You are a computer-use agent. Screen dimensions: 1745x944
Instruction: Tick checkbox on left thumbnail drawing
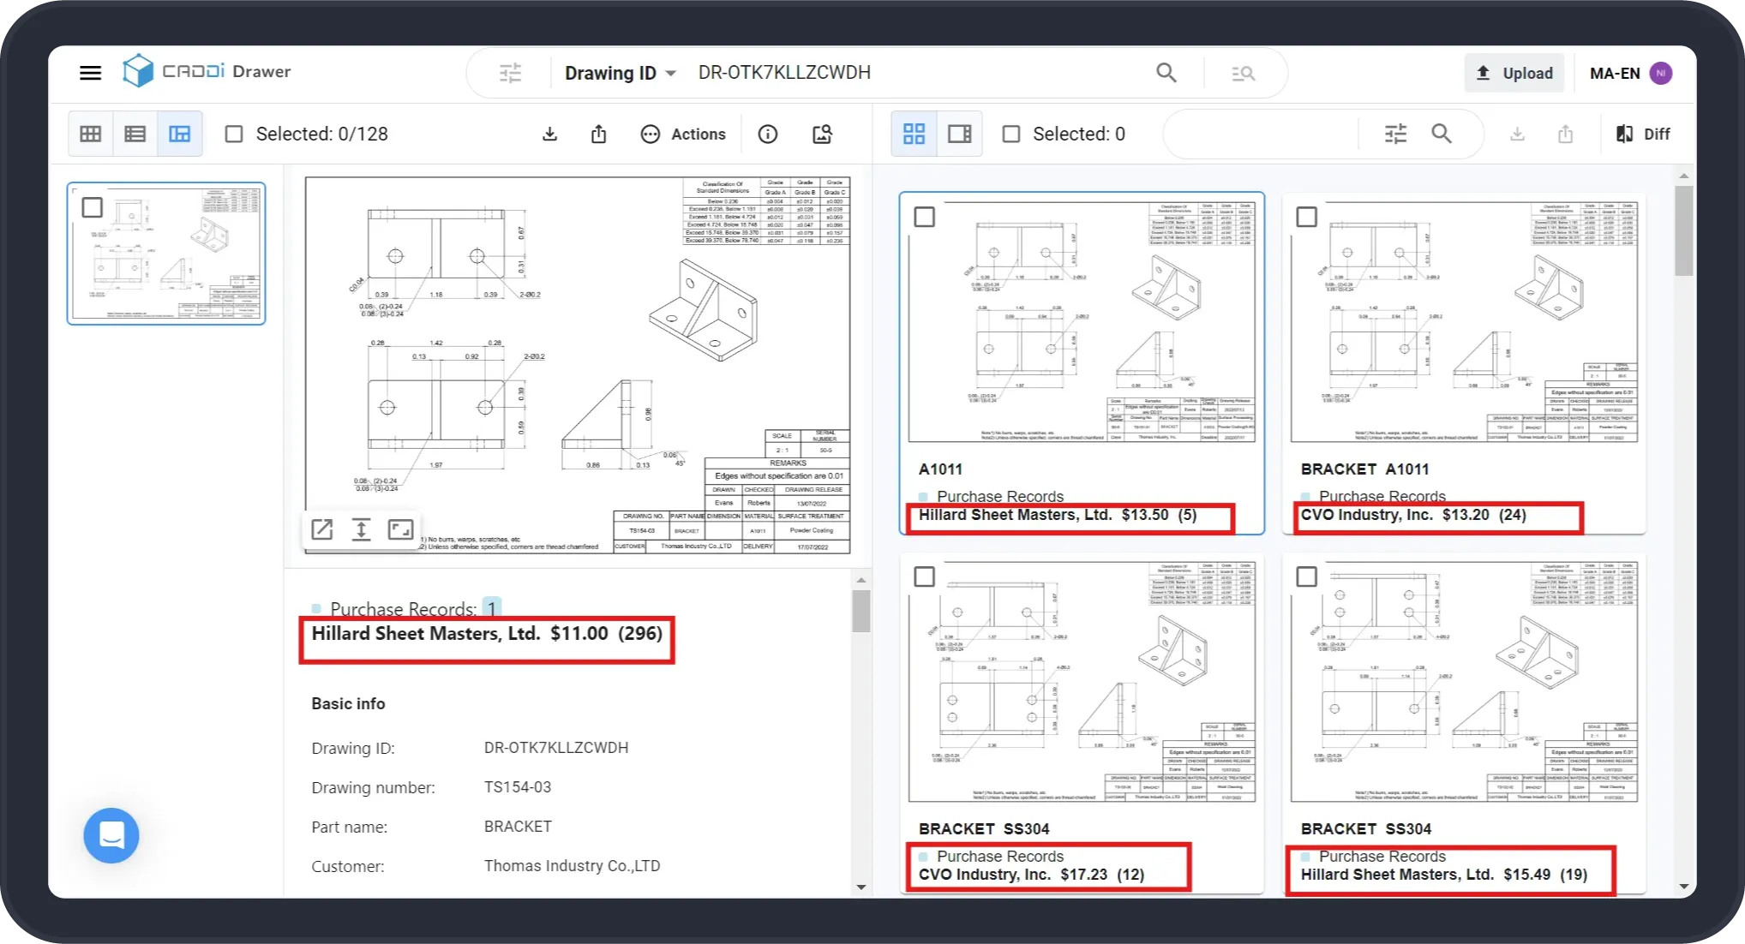[92, 207]
